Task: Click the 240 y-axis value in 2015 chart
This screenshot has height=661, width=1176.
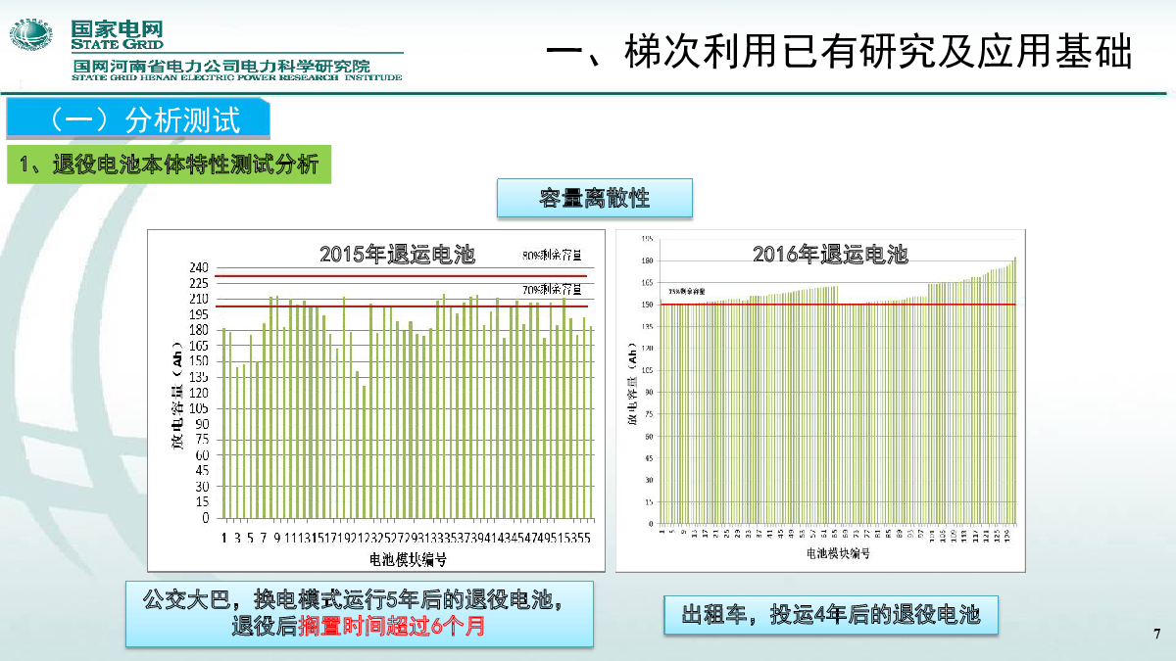Action: point(200,267)
